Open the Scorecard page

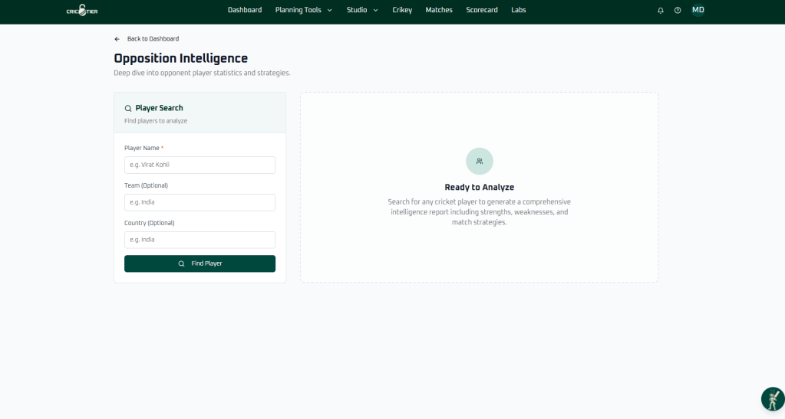482,10
